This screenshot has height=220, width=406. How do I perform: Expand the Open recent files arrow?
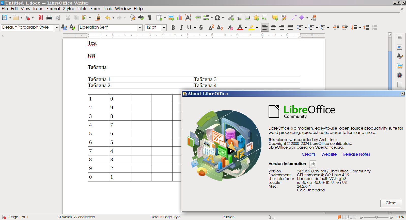[21, 18]
